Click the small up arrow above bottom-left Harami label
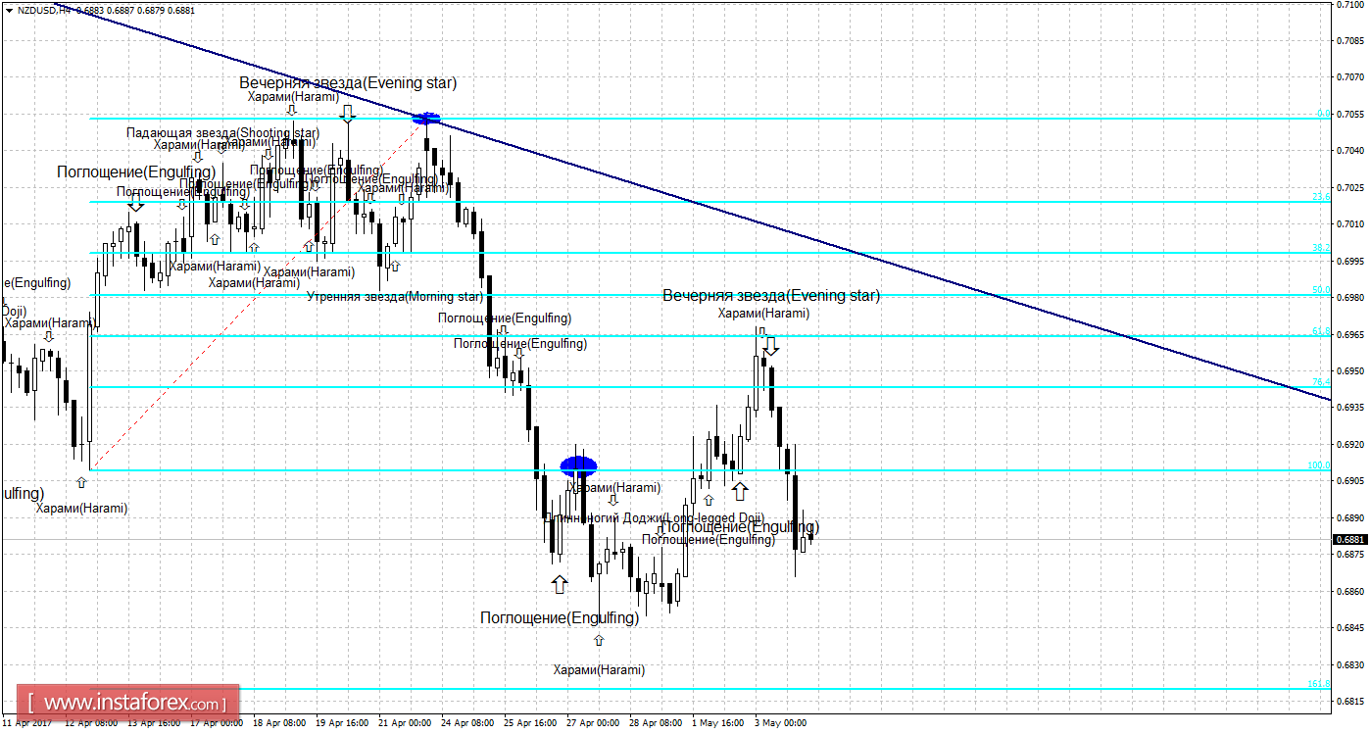This screenshot has height=734, width=1370. coord(80,481)
